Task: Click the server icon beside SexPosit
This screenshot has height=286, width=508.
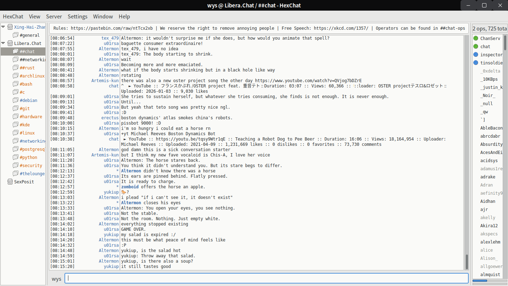Action: pyautogui.click(x=10, y=182)
